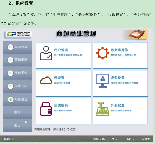Image resolution: width=155 pixels, height=144 pixels.
Task: Click the 14:12 clock in the status bar
Action: [130, 139]
